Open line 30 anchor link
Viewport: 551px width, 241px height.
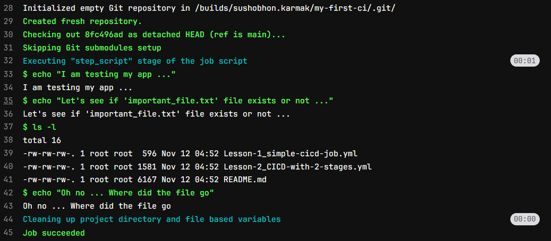[x=8, y=35]
